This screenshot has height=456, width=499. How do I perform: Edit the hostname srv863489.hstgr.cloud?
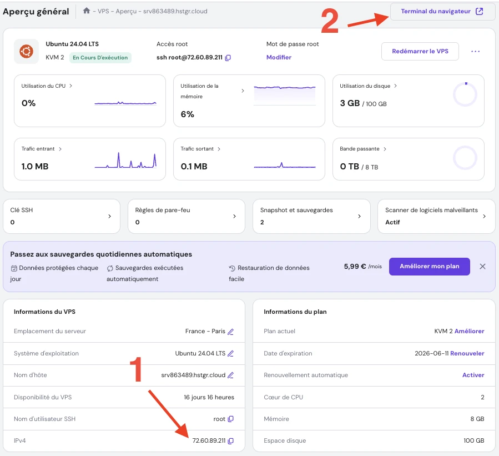pyautogui.click(x=231, y=375)
